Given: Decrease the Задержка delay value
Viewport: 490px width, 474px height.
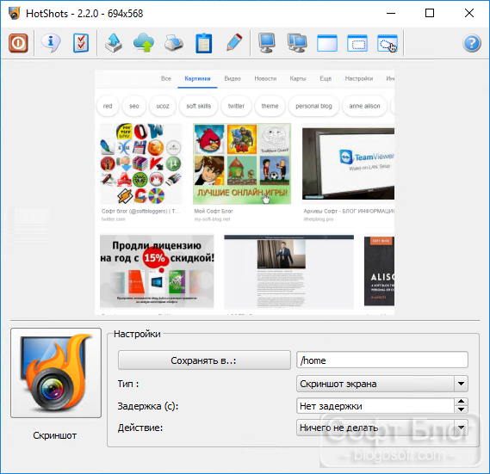Looking at the screenshot, I should (462, 409).
